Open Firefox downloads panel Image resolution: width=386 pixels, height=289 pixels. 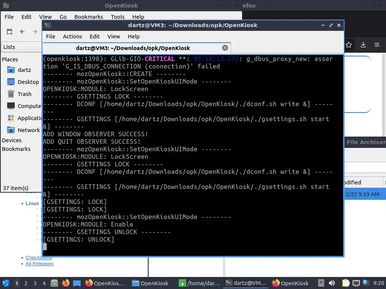tap(363, 45)
